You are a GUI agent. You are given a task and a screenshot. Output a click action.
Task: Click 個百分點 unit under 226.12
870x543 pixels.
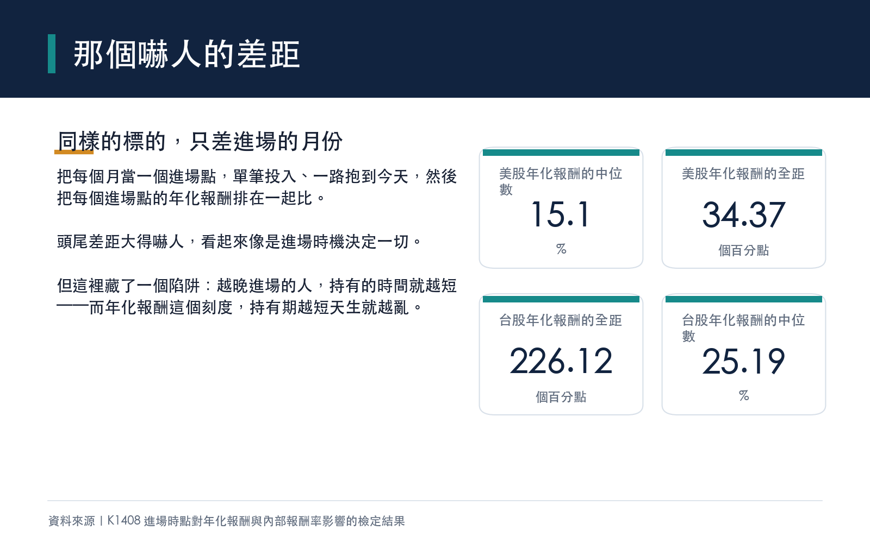click(x=561, y=397)
